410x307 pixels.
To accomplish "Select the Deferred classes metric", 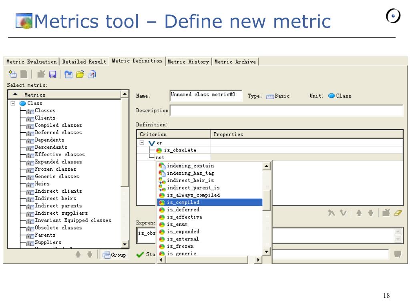I will click(58, 133).
